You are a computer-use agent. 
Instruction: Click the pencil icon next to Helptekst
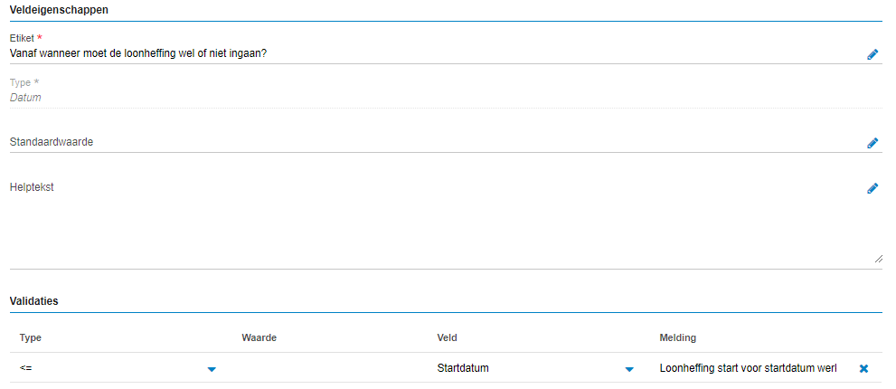coord(872,188)
